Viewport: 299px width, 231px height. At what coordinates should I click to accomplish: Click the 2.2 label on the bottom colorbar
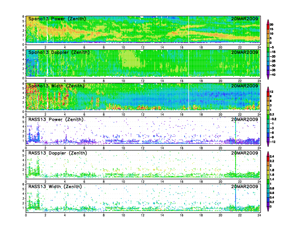272,161
